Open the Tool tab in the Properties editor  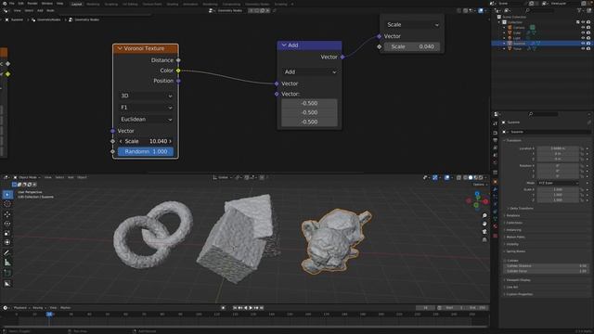495,123
